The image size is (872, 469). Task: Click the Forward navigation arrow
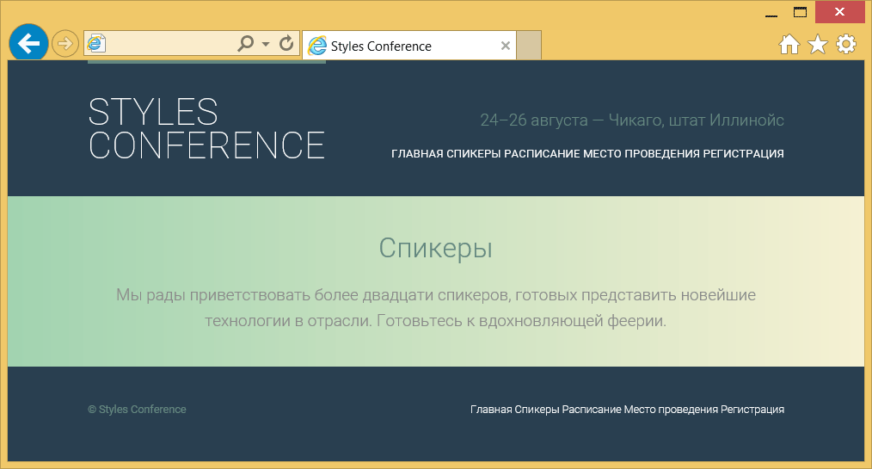coord(65,43)
